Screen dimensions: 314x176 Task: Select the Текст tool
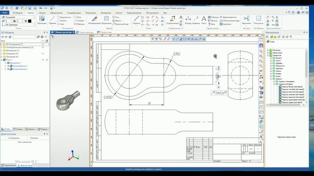click(x=204, y=20)
